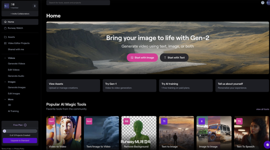Click view all tools link
The width and height of the screenshot is (270, 150).
262,109
